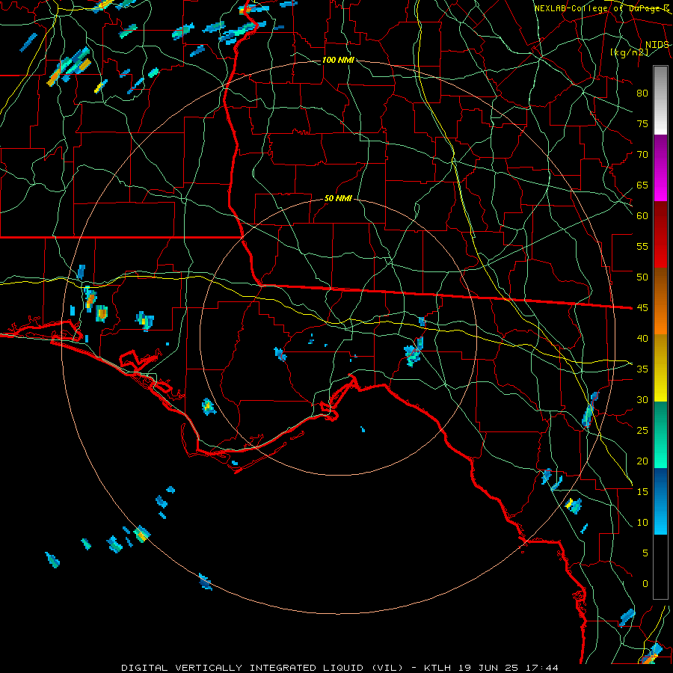This screenshot has width=673, height=673.
Task: Click the color scale value "70"
Action: point(642,155)
